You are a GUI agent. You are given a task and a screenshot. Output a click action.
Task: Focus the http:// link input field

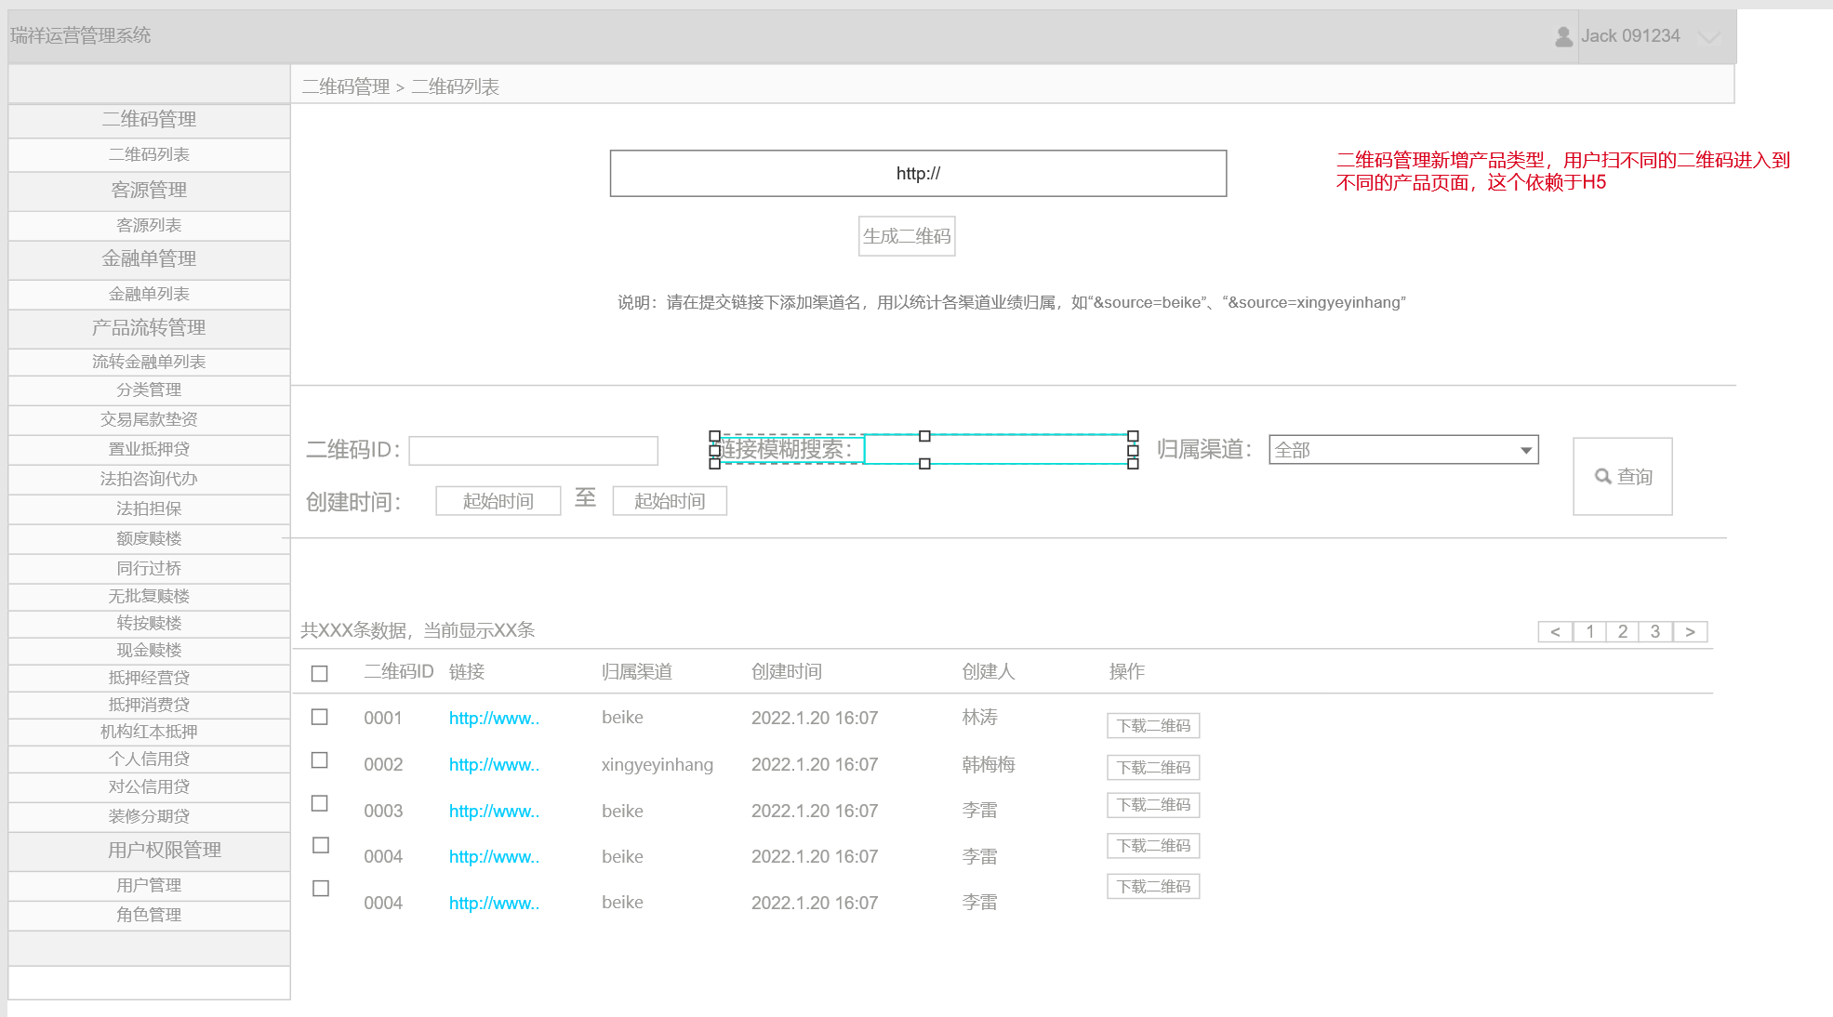click(x=918, y=173)
